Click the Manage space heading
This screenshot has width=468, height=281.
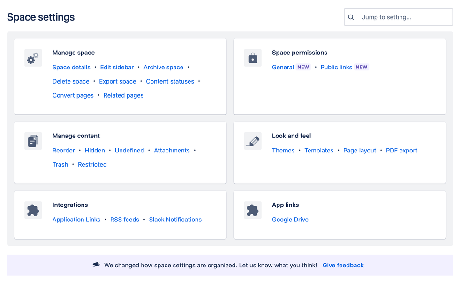point(74,53)
